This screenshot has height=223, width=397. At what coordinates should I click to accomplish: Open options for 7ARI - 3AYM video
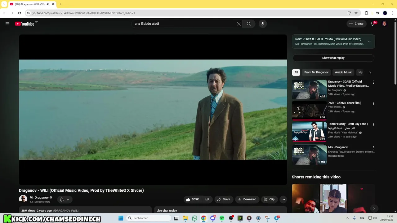373,103
